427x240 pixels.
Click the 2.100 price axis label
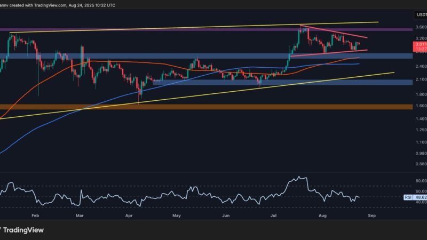pyautogui.click(x=421, y=79)
